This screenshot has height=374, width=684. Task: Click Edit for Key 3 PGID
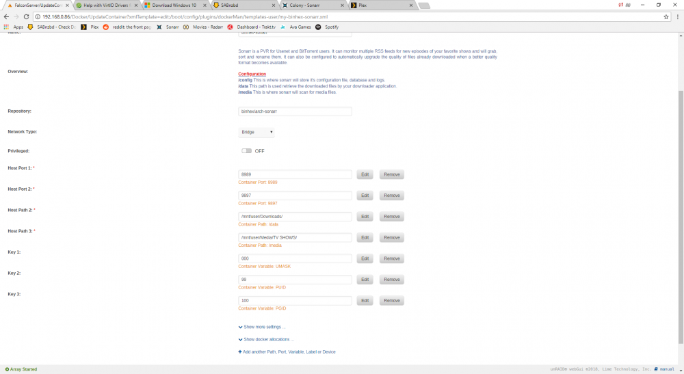coord(365,301)
